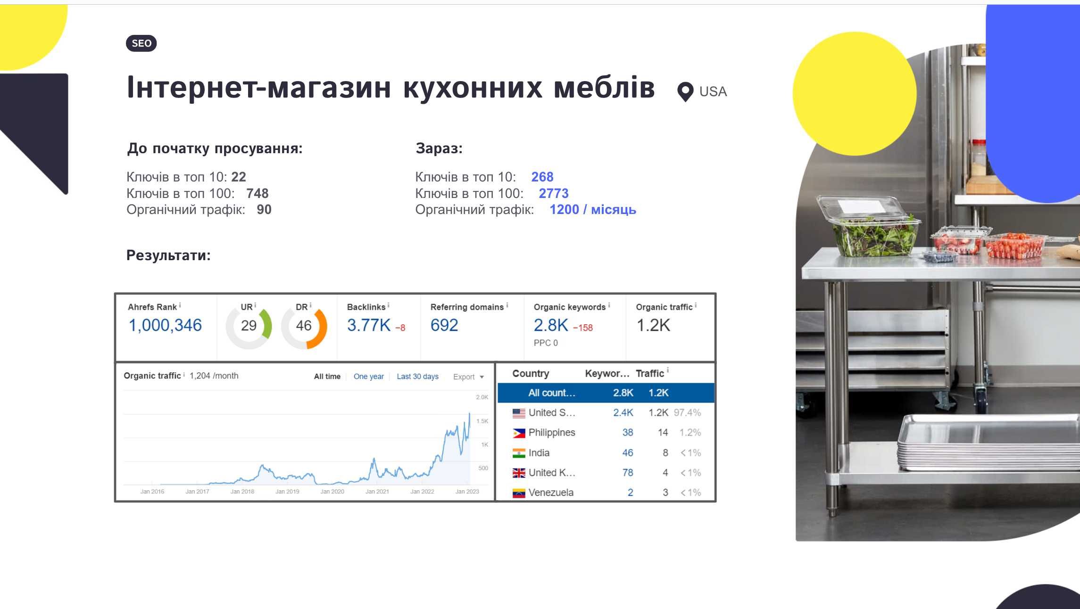
Task: Open the Philippines keywords count 38
Action: click(x=628, y=433)
